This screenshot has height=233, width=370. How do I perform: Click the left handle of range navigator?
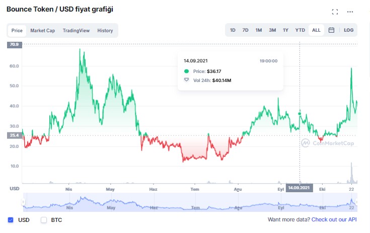tap(23, 202)
